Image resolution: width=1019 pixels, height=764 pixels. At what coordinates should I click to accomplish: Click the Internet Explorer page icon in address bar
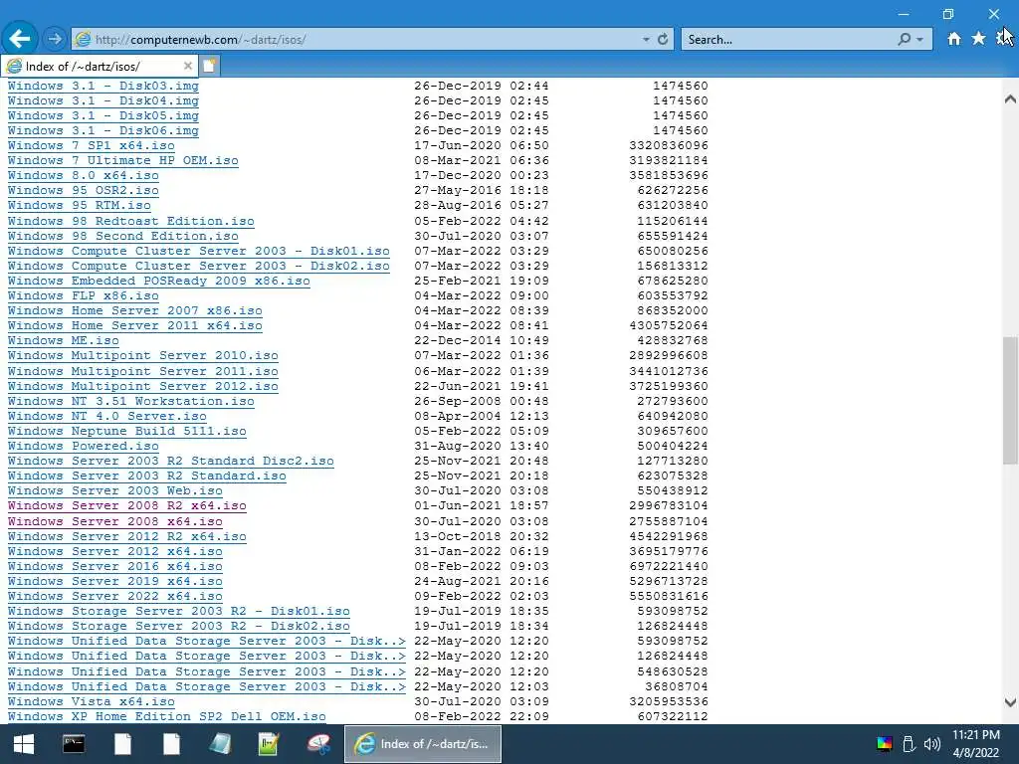pos(83,39)
